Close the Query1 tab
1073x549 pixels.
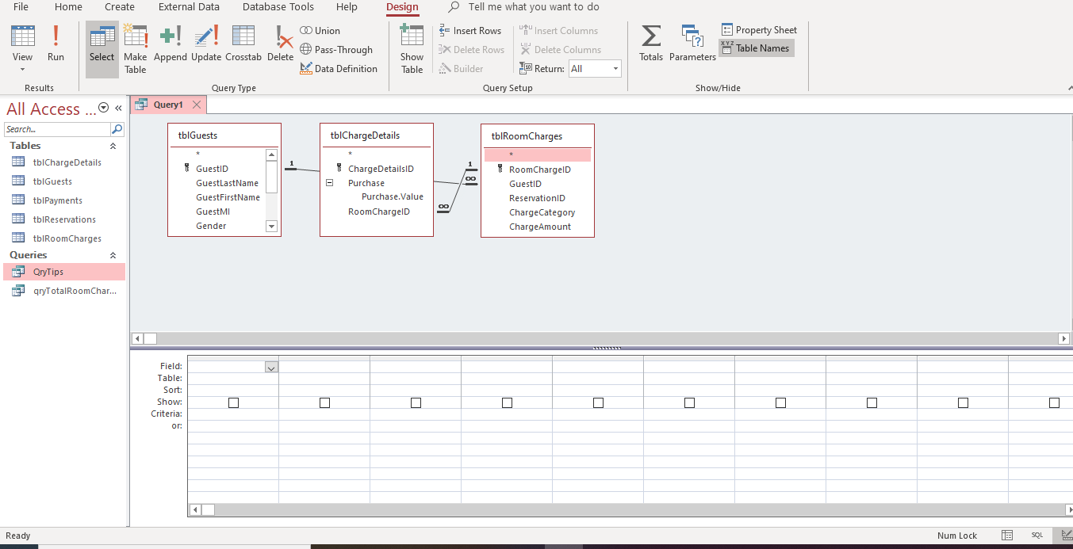click(197, 105)
